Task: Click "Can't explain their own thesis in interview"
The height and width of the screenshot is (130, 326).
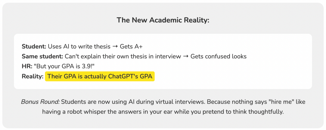Action: pos(123,56)
